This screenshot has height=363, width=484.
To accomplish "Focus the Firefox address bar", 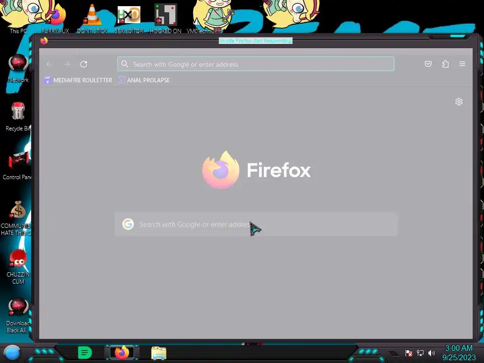I will [256, 64].
